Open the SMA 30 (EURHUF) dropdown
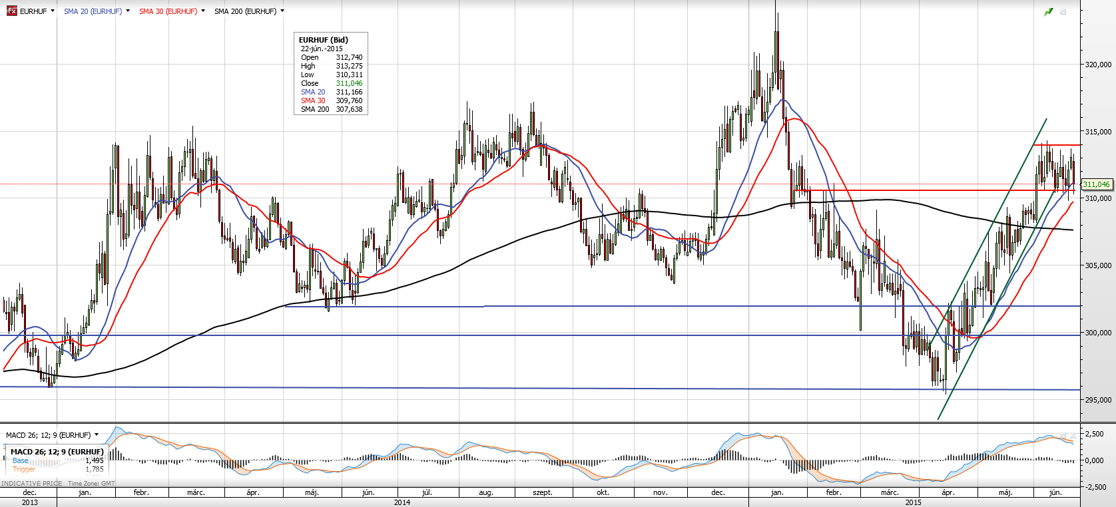This screenshot has height=507, width=1116. point(203,11)
